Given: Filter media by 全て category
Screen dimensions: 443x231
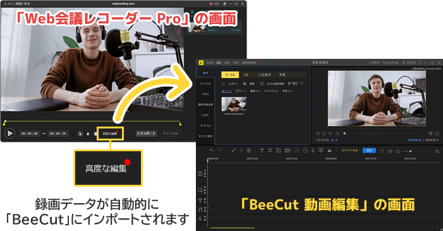Looking at the screenshot, I should 226,91.
